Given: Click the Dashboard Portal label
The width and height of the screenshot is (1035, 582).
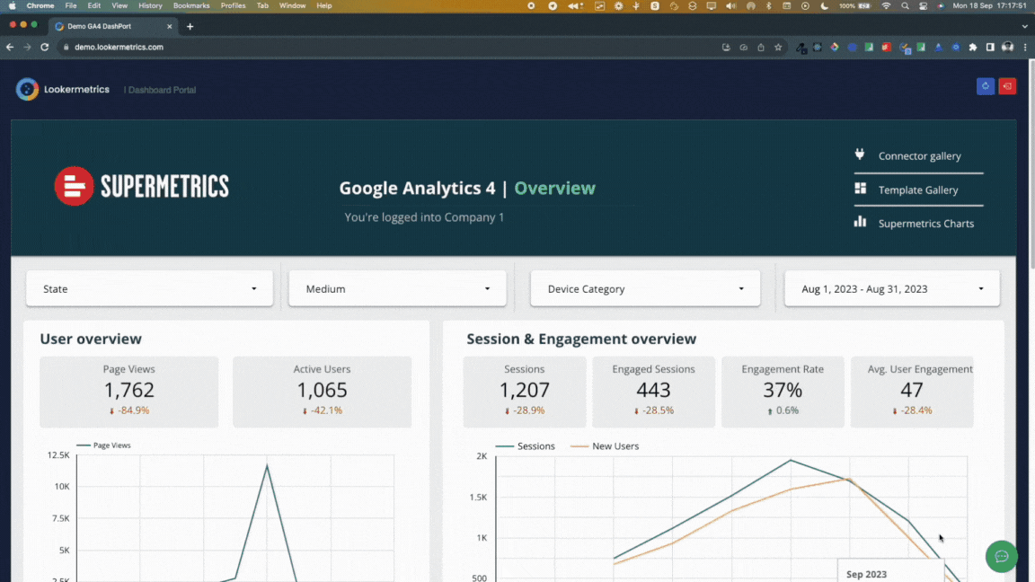Looking at the screenshot, I should click(x=162, y=90).
